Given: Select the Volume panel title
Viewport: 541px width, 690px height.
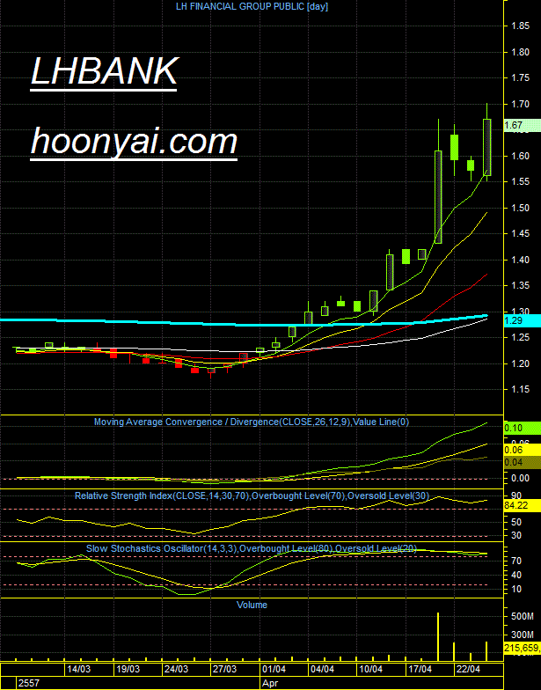Looking at the screenshot, I should pos(252,606).
